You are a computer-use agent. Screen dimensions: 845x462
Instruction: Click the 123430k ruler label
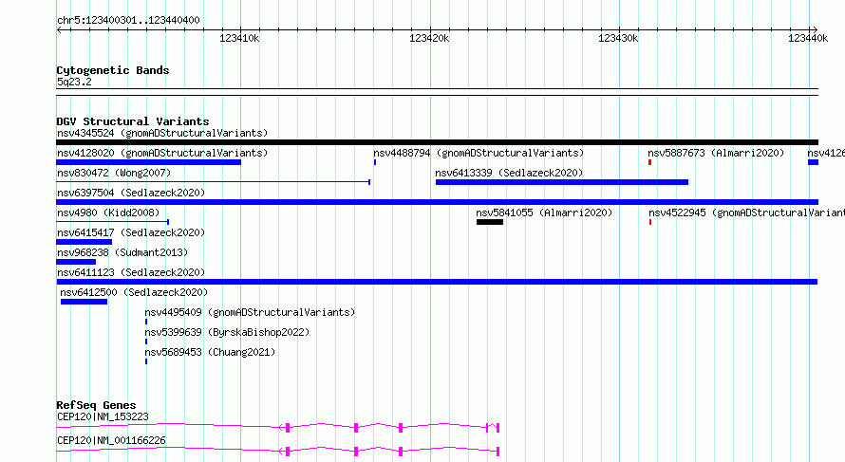[618, 38]
